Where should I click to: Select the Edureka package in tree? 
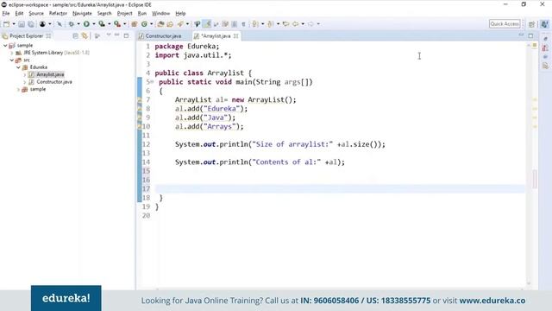(x=38, y=67)
